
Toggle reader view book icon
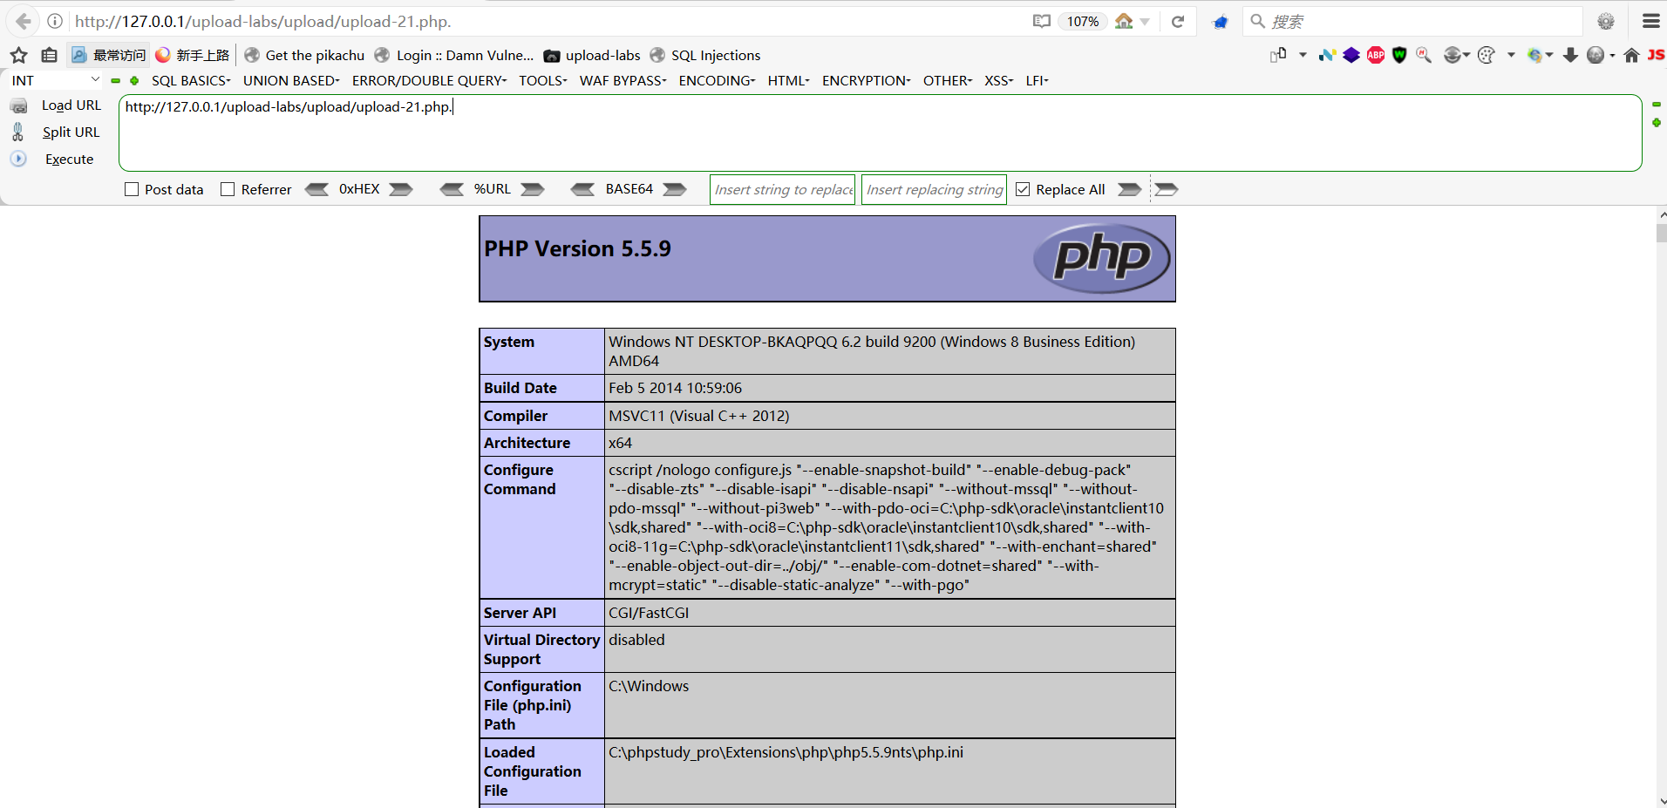1041,21
